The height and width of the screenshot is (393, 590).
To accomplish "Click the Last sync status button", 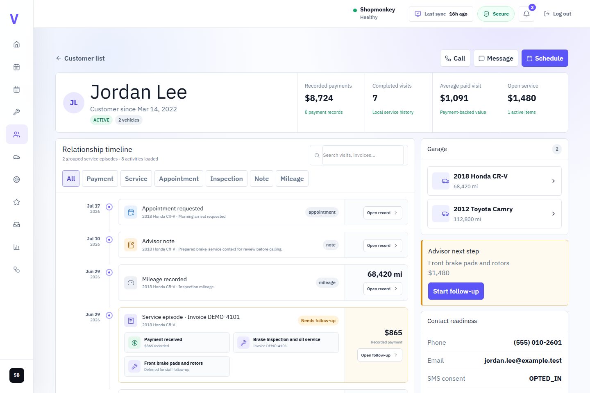I will 441,14.
